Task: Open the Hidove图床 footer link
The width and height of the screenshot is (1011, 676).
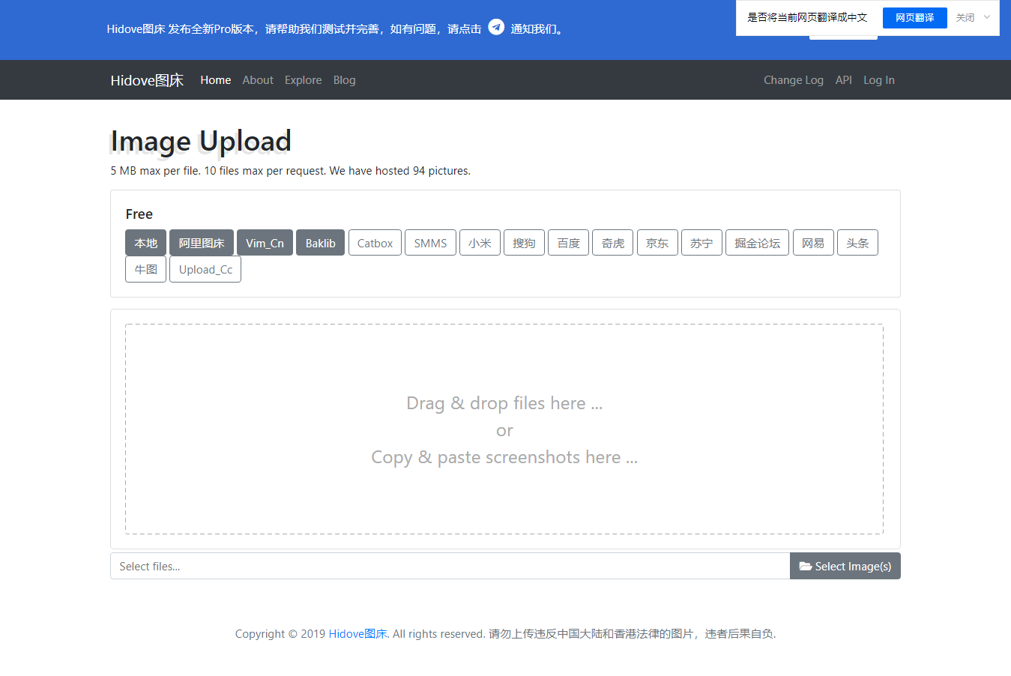Action: [x=357, y=634]
